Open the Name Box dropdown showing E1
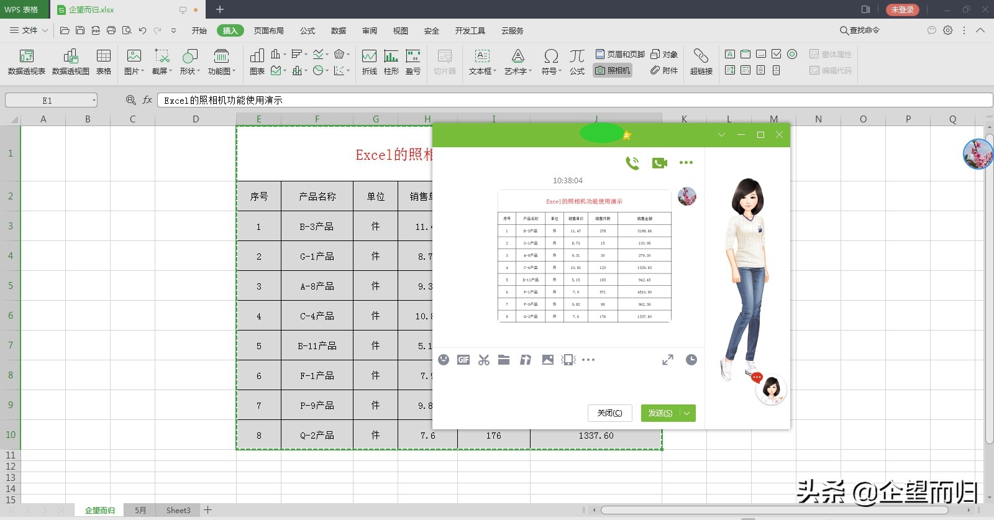 94,100
